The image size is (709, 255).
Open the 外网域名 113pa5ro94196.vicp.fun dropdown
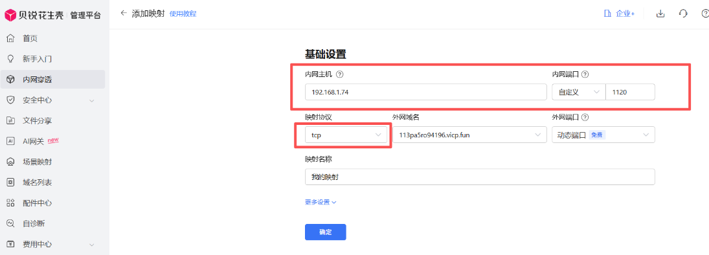469,135
